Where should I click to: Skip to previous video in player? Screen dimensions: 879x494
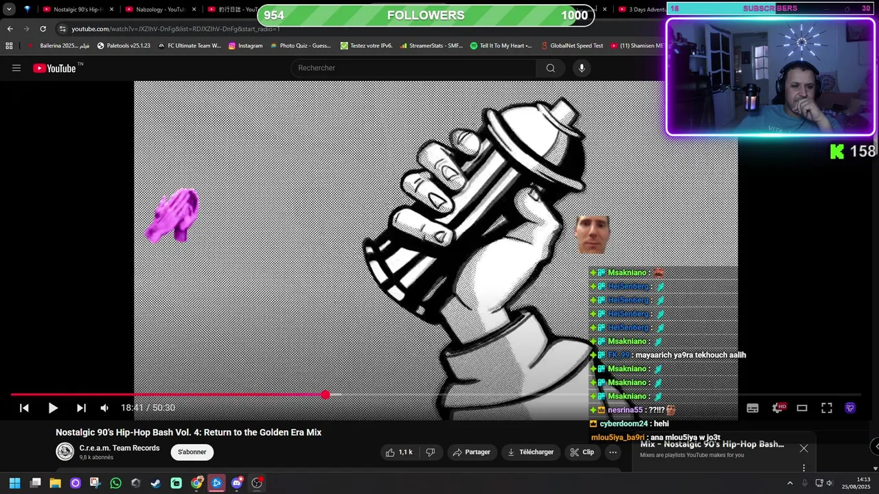pos(24,408)
